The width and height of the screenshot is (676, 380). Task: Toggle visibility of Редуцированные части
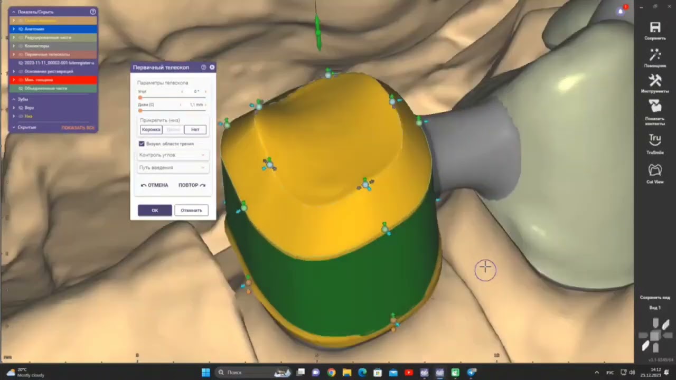tap(21, 37)
